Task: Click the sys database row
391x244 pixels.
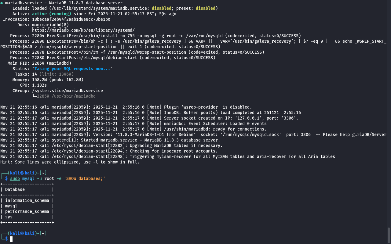Action: [9, 217]
